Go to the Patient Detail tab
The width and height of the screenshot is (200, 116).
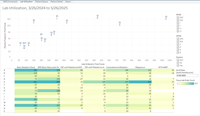pos(57,2)
